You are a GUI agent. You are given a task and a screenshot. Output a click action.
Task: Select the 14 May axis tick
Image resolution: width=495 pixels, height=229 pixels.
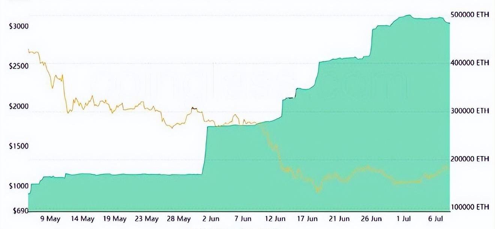[82, 219]
